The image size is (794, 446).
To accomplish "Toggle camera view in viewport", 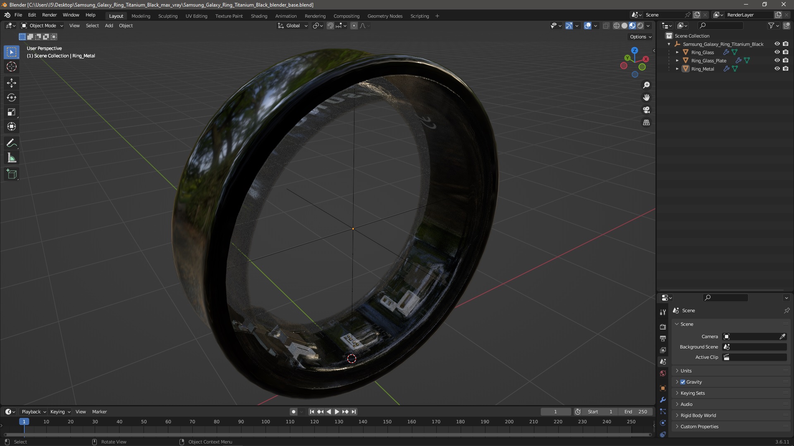I will tap(646, 110).
